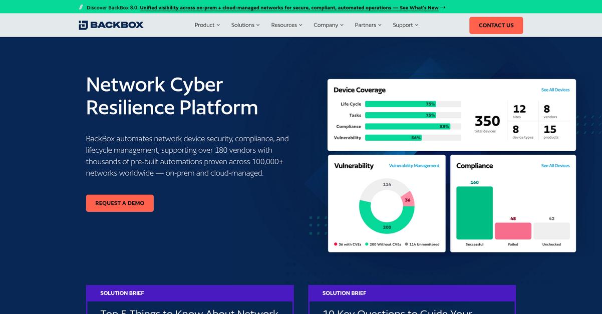Click See All Devices in Compliance card
This screenshot has height=314, width=602.
pyautogui.click(x=555, y=166)
